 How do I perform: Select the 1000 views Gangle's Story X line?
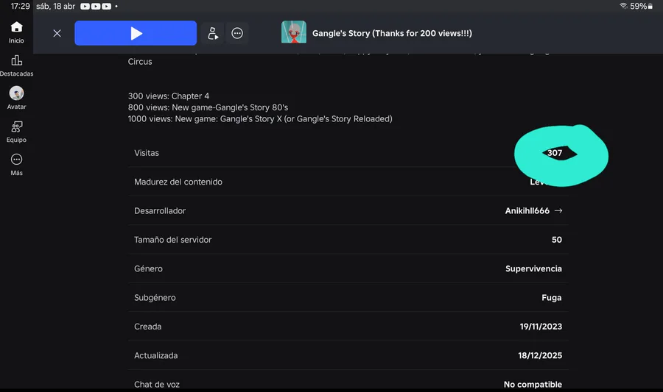[260, 119]
